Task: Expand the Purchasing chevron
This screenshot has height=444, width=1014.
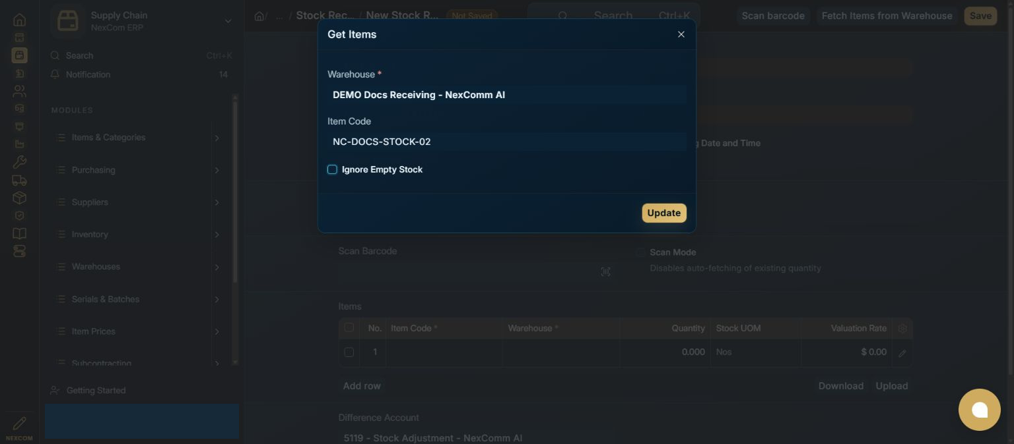Action: point(217,170)
